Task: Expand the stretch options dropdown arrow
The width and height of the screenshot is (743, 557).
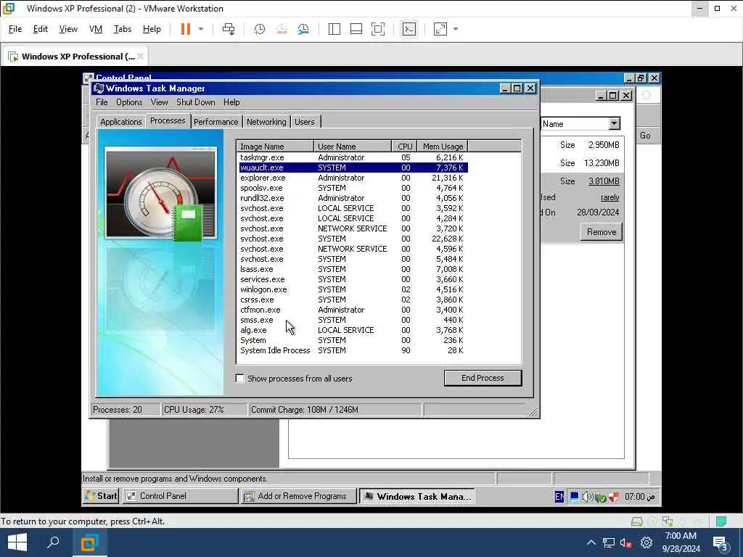Action: pyautogui.click(x=456, y=29)
